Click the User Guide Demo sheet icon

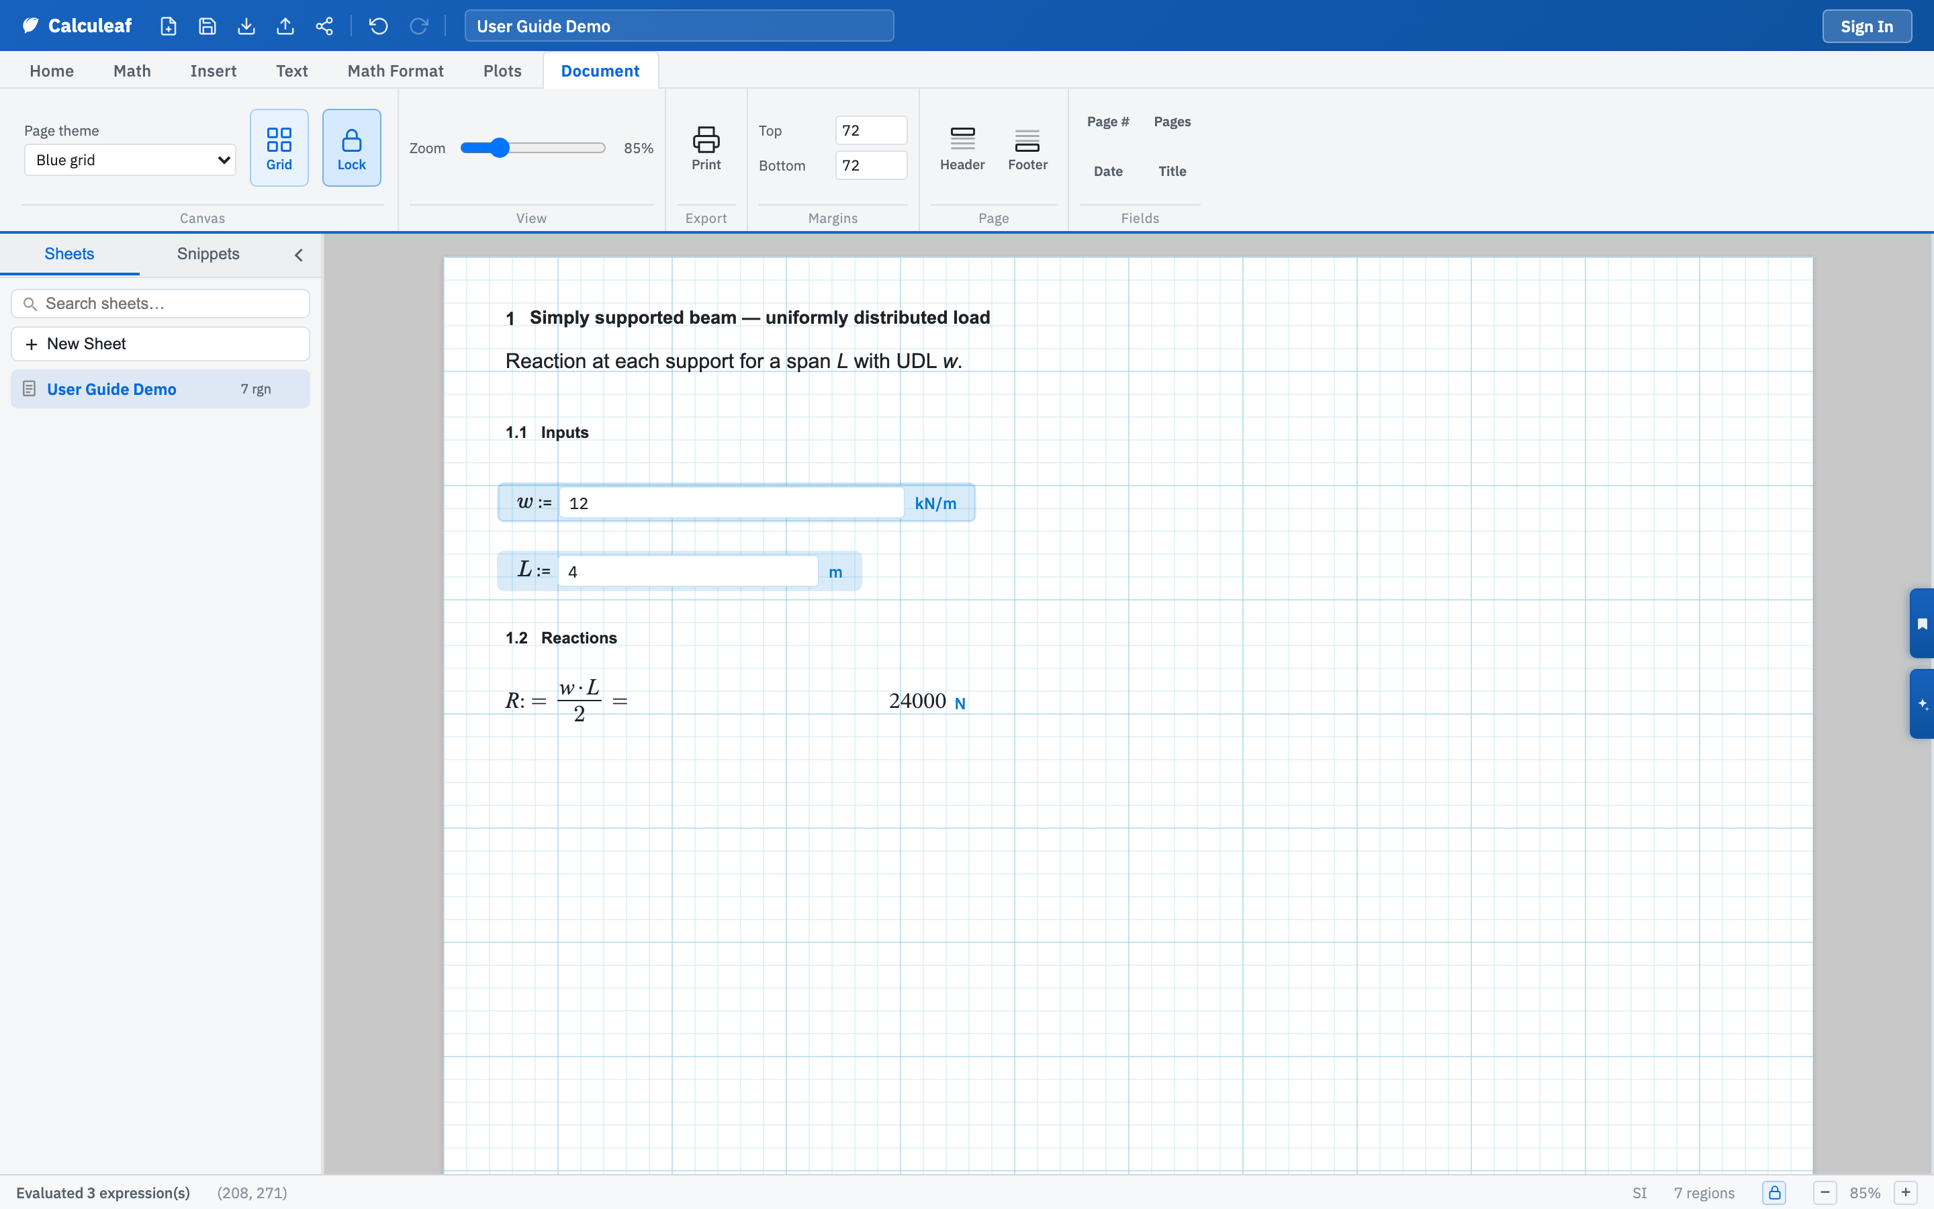(30, 390)
